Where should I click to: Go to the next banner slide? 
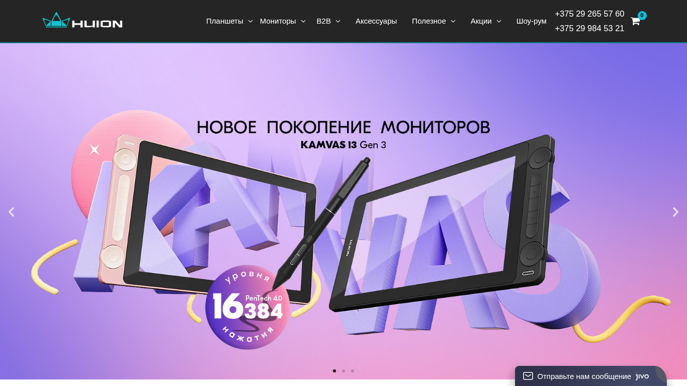point(675,212)
